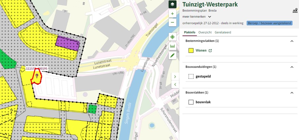Switch to the Plekinfo tab
This screenshot has height=140, width=299.
(x=190, y=32)
